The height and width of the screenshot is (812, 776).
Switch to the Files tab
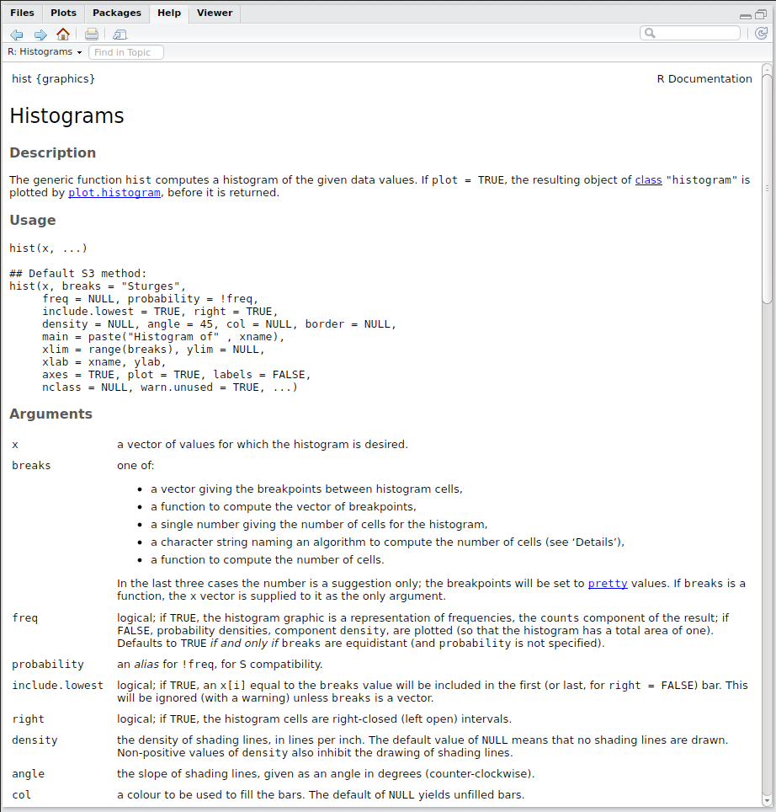pos(22,13)
